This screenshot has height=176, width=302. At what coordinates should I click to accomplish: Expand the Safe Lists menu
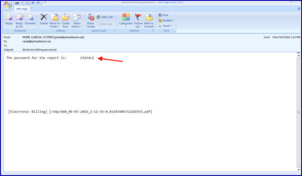coord(106,17)
